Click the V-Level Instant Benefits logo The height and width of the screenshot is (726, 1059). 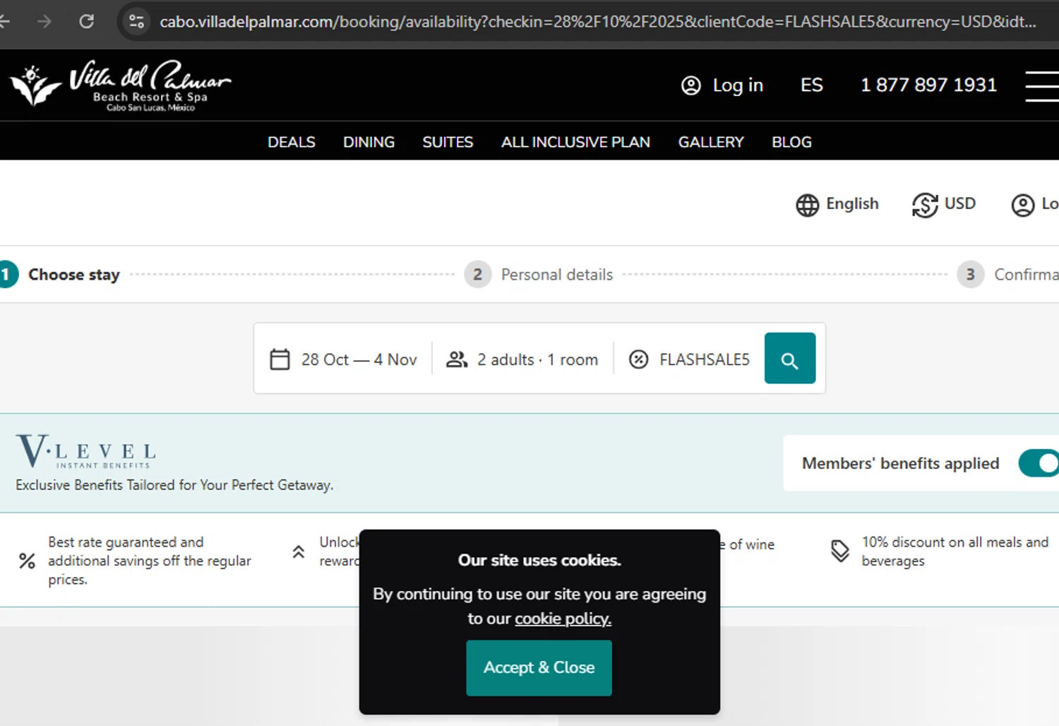point(85,451)
